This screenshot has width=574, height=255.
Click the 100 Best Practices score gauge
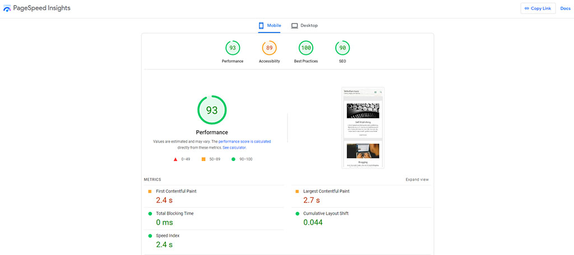pos(305,48)
